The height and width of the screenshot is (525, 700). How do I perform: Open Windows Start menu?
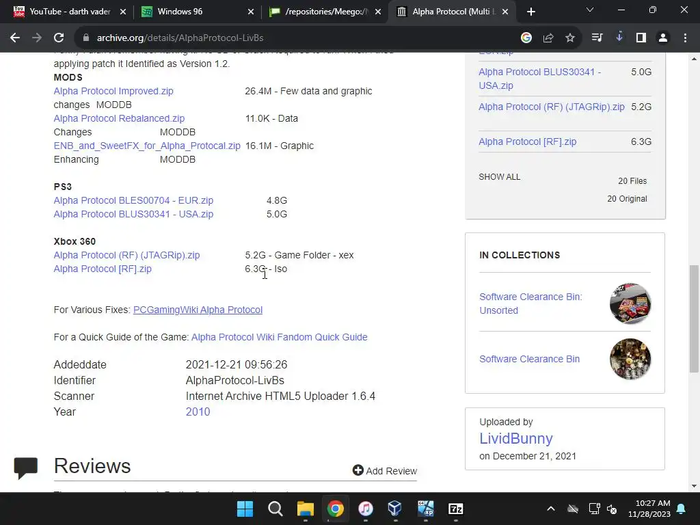tap(245, 509)
